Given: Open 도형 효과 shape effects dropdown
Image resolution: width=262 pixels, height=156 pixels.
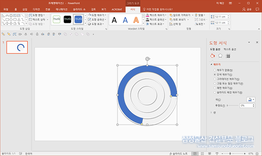Looking at the screenshot, I should click(x=96, y=24).
